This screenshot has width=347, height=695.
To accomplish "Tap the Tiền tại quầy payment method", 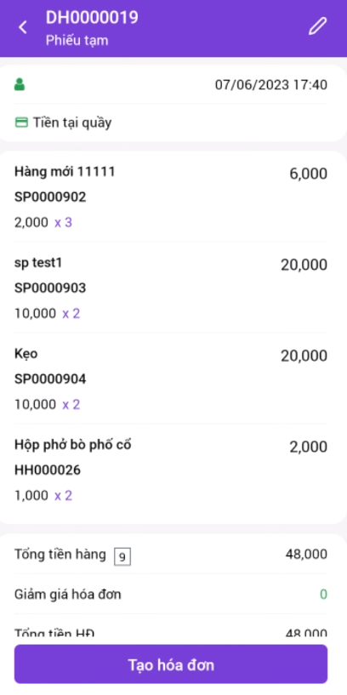I will [71, 122].
